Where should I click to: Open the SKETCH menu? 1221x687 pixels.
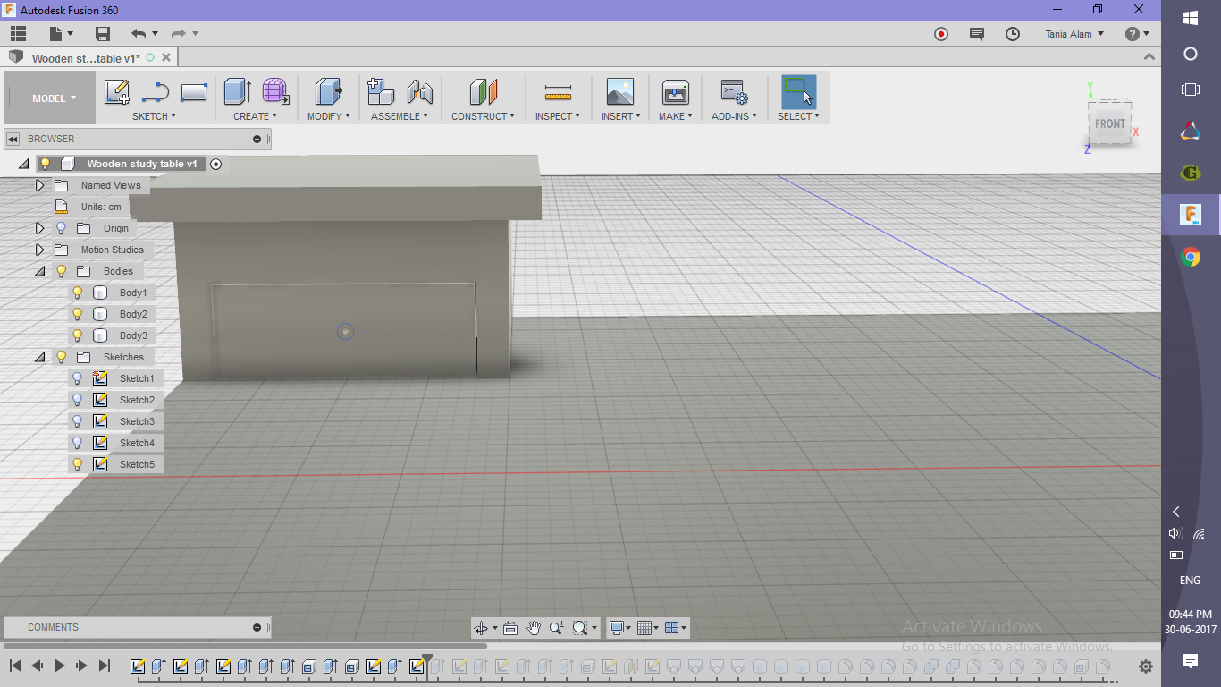(x=154, y=116)
